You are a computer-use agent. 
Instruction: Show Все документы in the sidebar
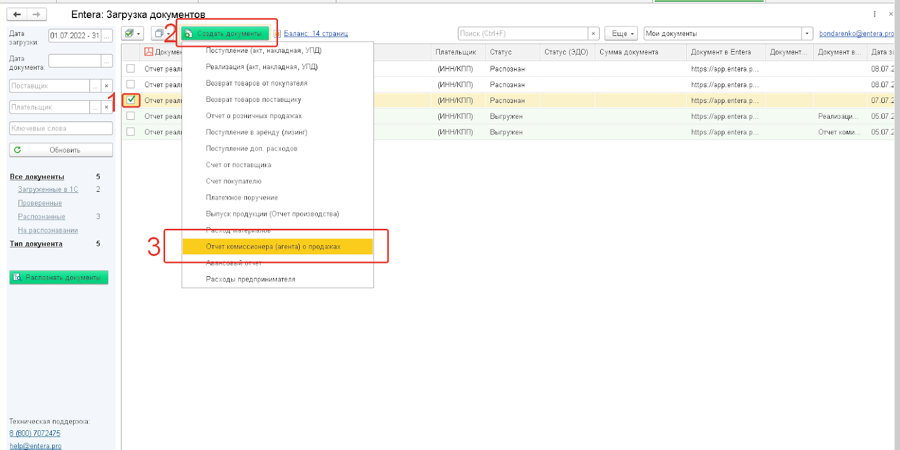[37, 177]
